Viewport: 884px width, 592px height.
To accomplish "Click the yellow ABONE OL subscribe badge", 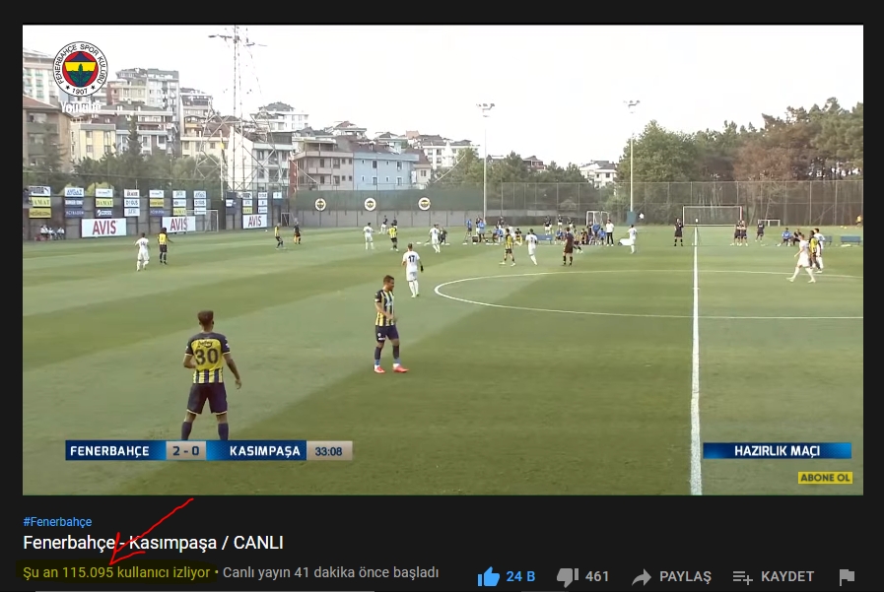I will click(x=826, y=478).
